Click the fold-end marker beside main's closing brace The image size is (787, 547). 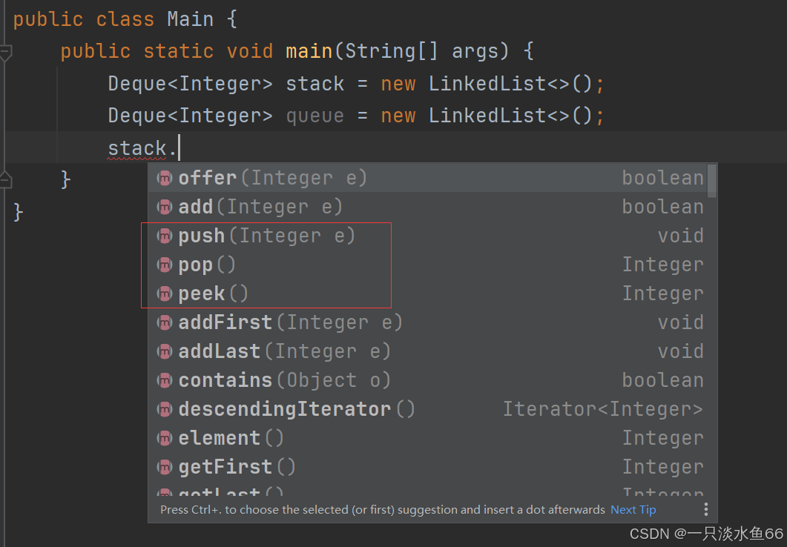pos(6,179)
